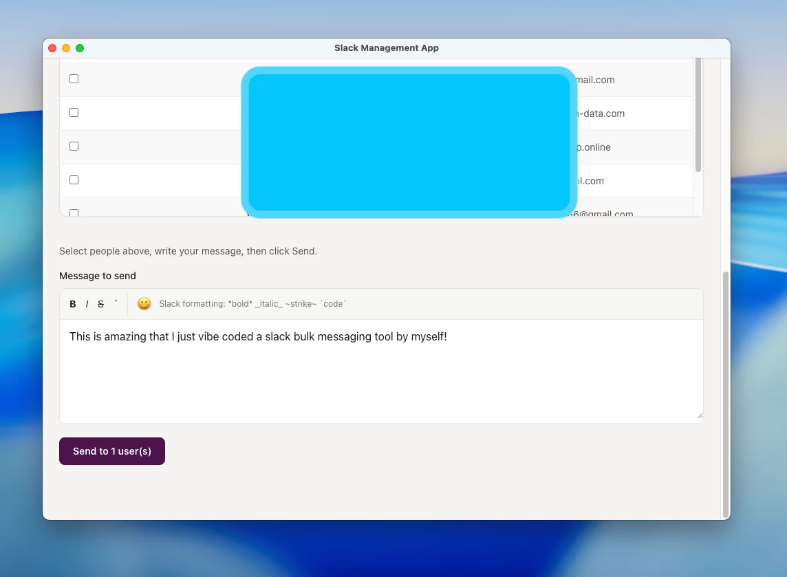Tick the checkbox in the il.com row
The width and height of the screenshot is (787, 577).
point(74,179)
